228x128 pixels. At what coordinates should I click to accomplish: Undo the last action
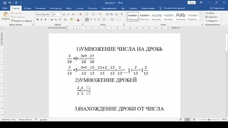pos(10,3)
